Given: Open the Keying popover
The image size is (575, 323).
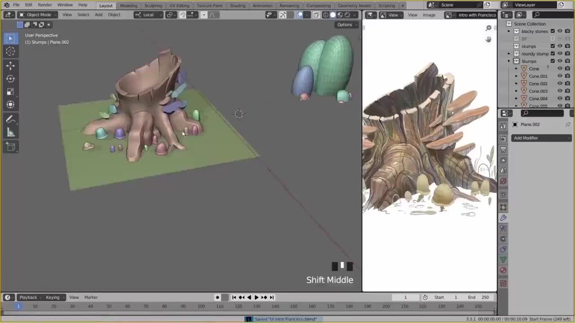Looking at the screenshot, I should 54,297.
